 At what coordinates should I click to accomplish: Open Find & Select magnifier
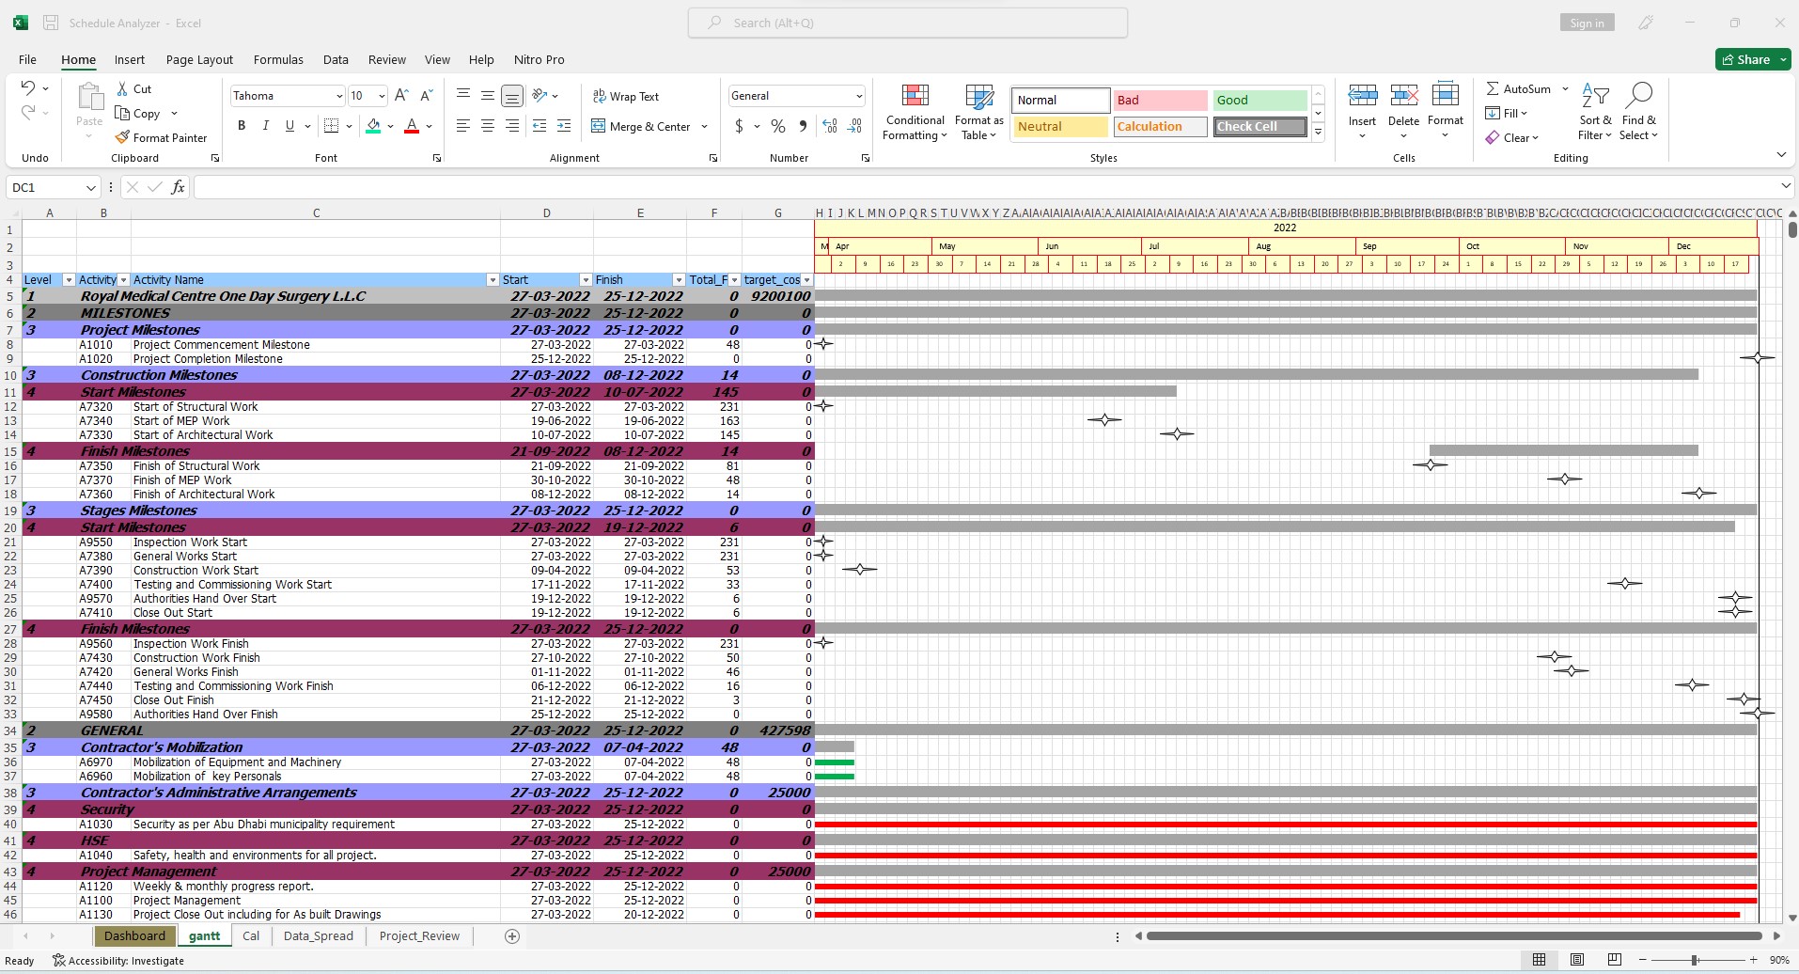tap(1638, 96)
